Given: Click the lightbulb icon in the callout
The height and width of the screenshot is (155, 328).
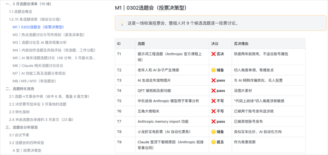Looking at the screenshot, I should [x=122, y=23].
